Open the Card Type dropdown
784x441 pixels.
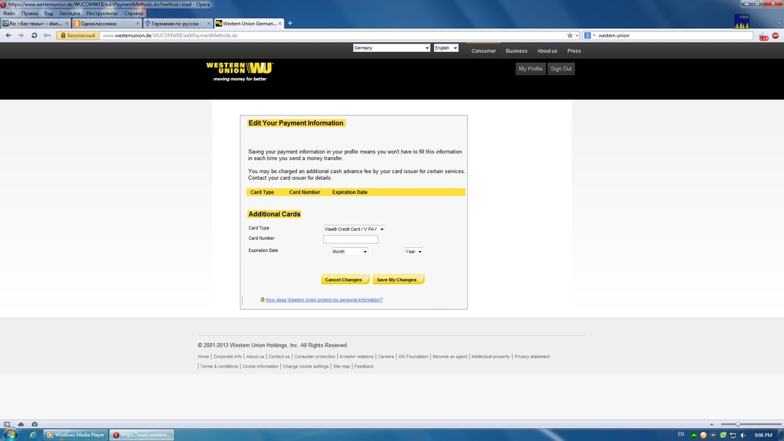(354, 229)
